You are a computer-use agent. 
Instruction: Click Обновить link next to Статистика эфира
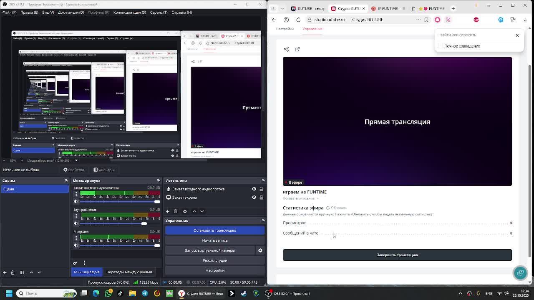click(337, 208)
